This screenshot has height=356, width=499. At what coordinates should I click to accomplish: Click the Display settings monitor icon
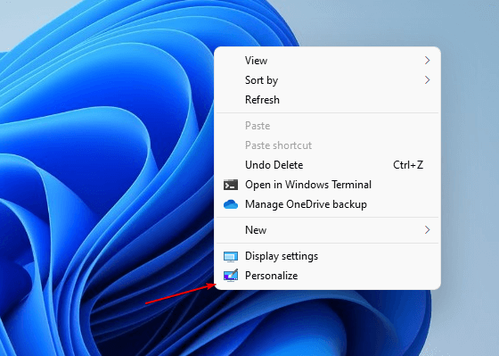pyautogui.click(x=231, y=256)
